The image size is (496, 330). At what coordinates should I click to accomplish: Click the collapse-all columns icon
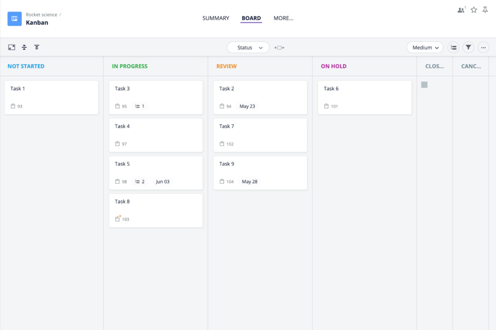[37, 47]
